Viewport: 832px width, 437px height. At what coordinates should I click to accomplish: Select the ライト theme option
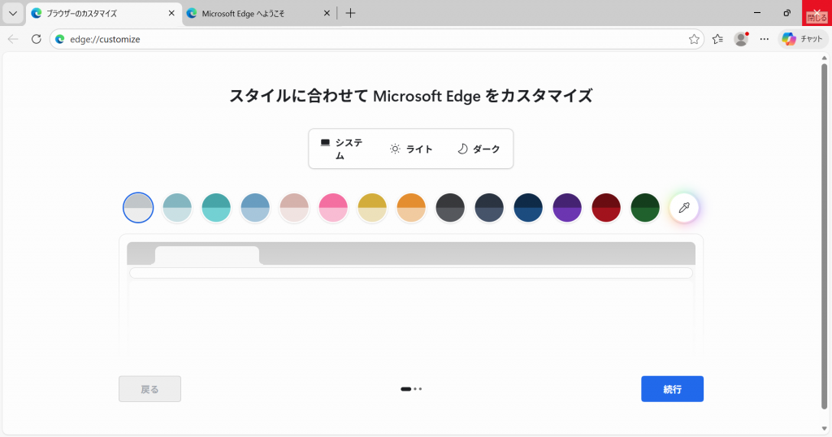point(411,149)
